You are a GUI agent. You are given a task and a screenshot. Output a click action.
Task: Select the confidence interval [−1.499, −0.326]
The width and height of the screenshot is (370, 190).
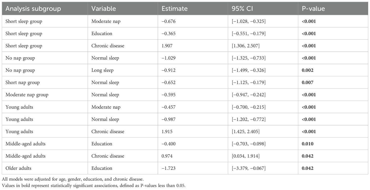click(249, 70)
